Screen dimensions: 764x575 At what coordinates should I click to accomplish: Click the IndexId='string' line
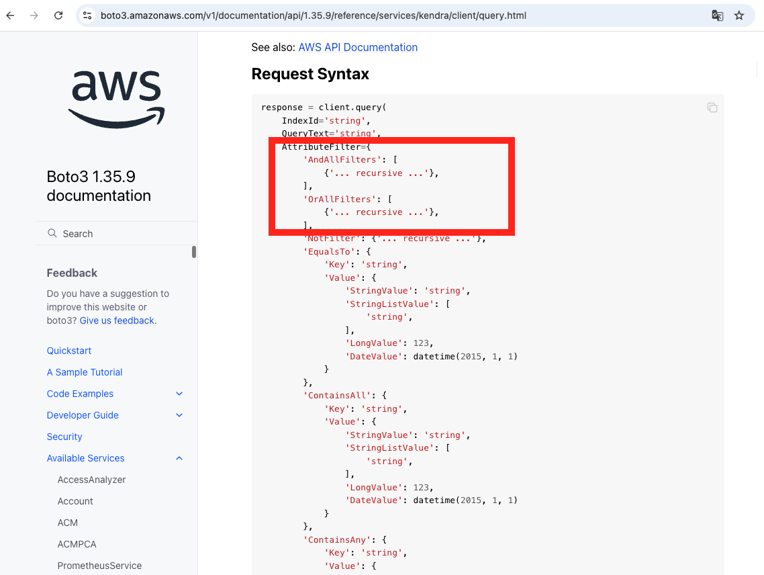click(326, 120)
